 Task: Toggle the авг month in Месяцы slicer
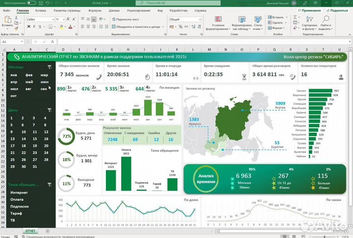[28, 89]
